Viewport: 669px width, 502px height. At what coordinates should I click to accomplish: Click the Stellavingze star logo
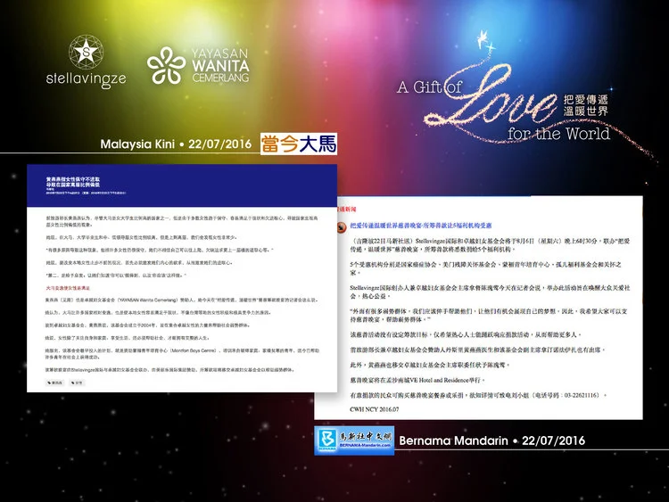click(87, 52)
